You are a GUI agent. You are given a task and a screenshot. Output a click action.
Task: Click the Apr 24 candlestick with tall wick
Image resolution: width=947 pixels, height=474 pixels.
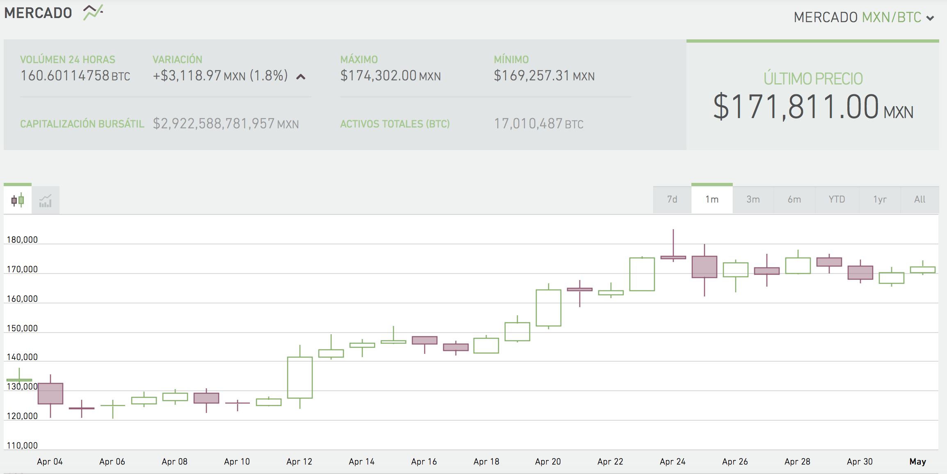click(673, 257)
